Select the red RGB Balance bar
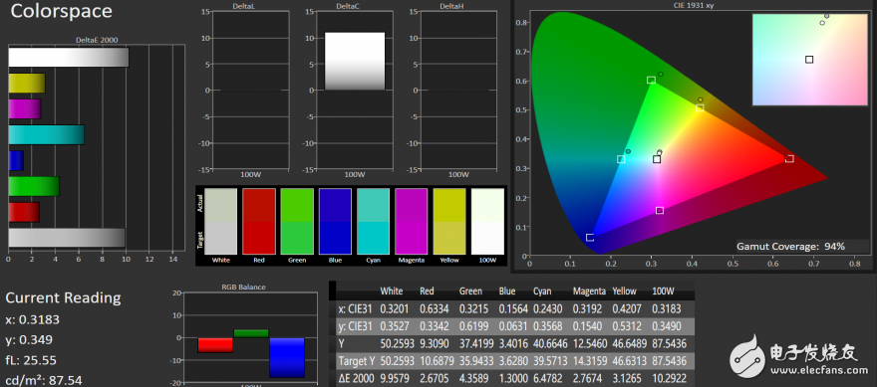Screen dimensions: 877x387 pos(215,345)
